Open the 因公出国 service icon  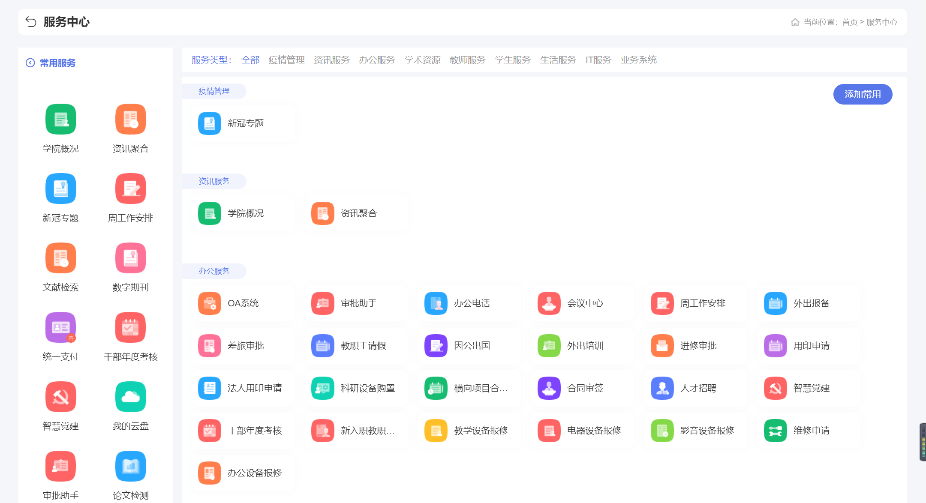click(436, 346)
